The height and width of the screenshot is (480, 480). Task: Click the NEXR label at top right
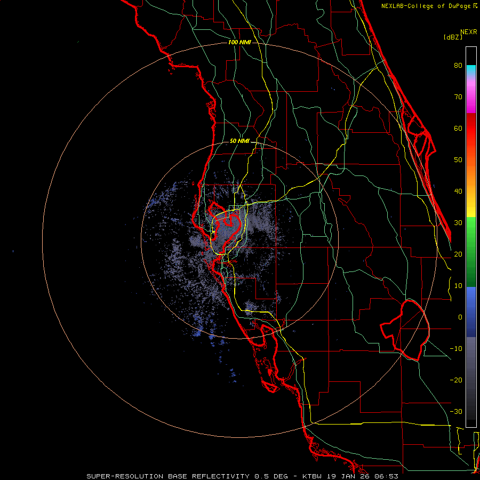point(469,32)
